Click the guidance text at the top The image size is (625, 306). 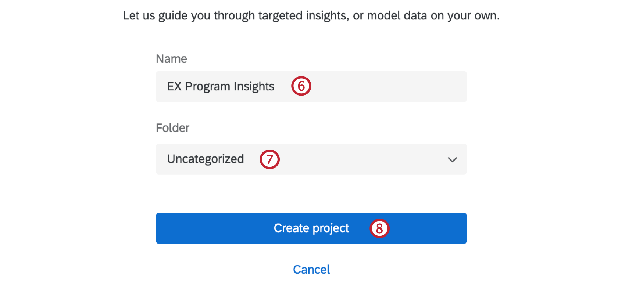point(312,15)
